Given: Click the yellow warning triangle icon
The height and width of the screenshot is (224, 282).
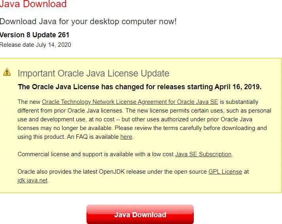Looking at the screenshot, I should click(x=7, y=72).
